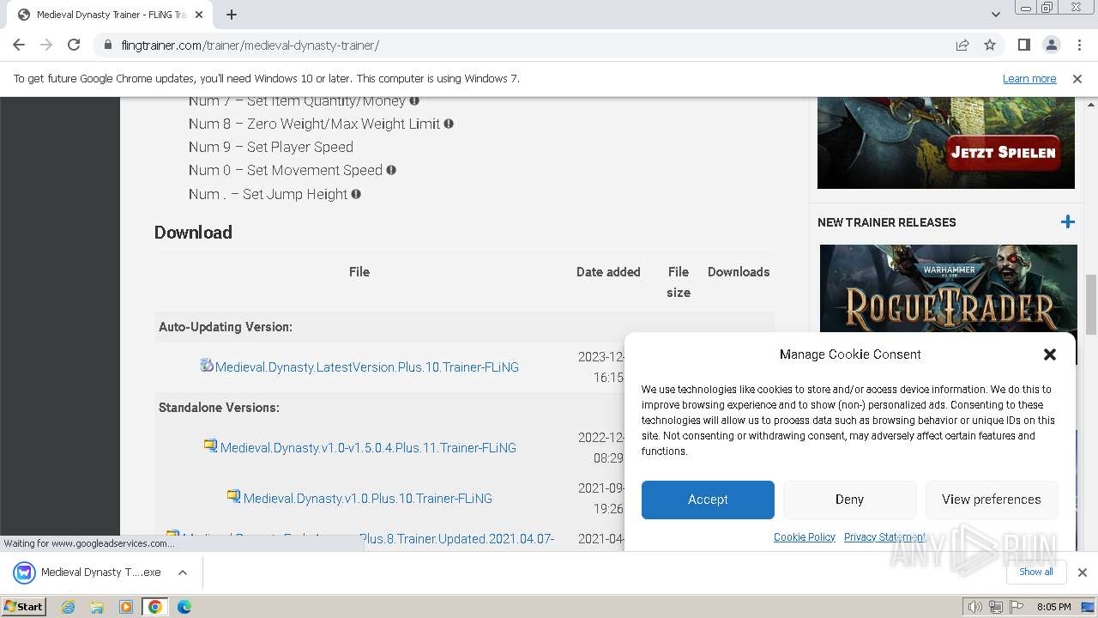This screenshot has height=618, width=1098.
Task: Open Action Center flag in system tray
Action: [1017, 607]
